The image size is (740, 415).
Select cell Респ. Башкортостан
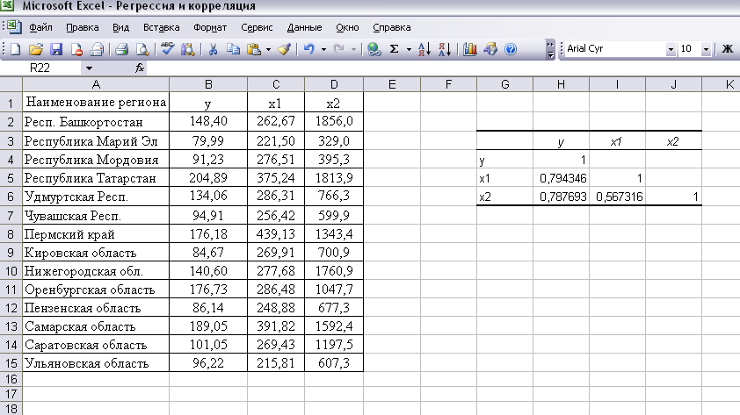coord(96,122)
